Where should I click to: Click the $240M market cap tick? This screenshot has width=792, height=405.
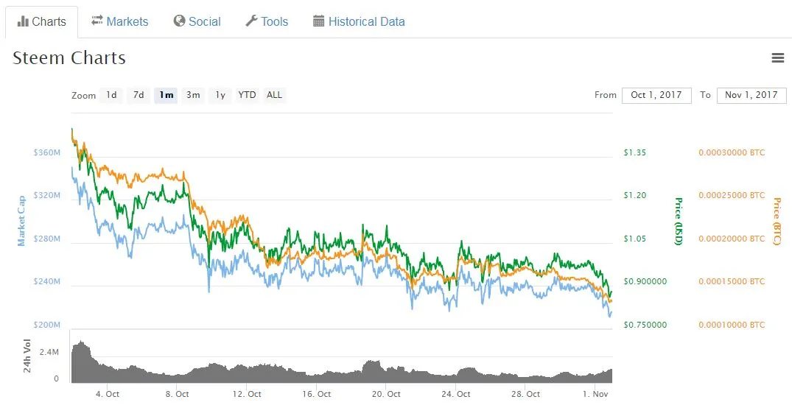(x=47, y=281)
